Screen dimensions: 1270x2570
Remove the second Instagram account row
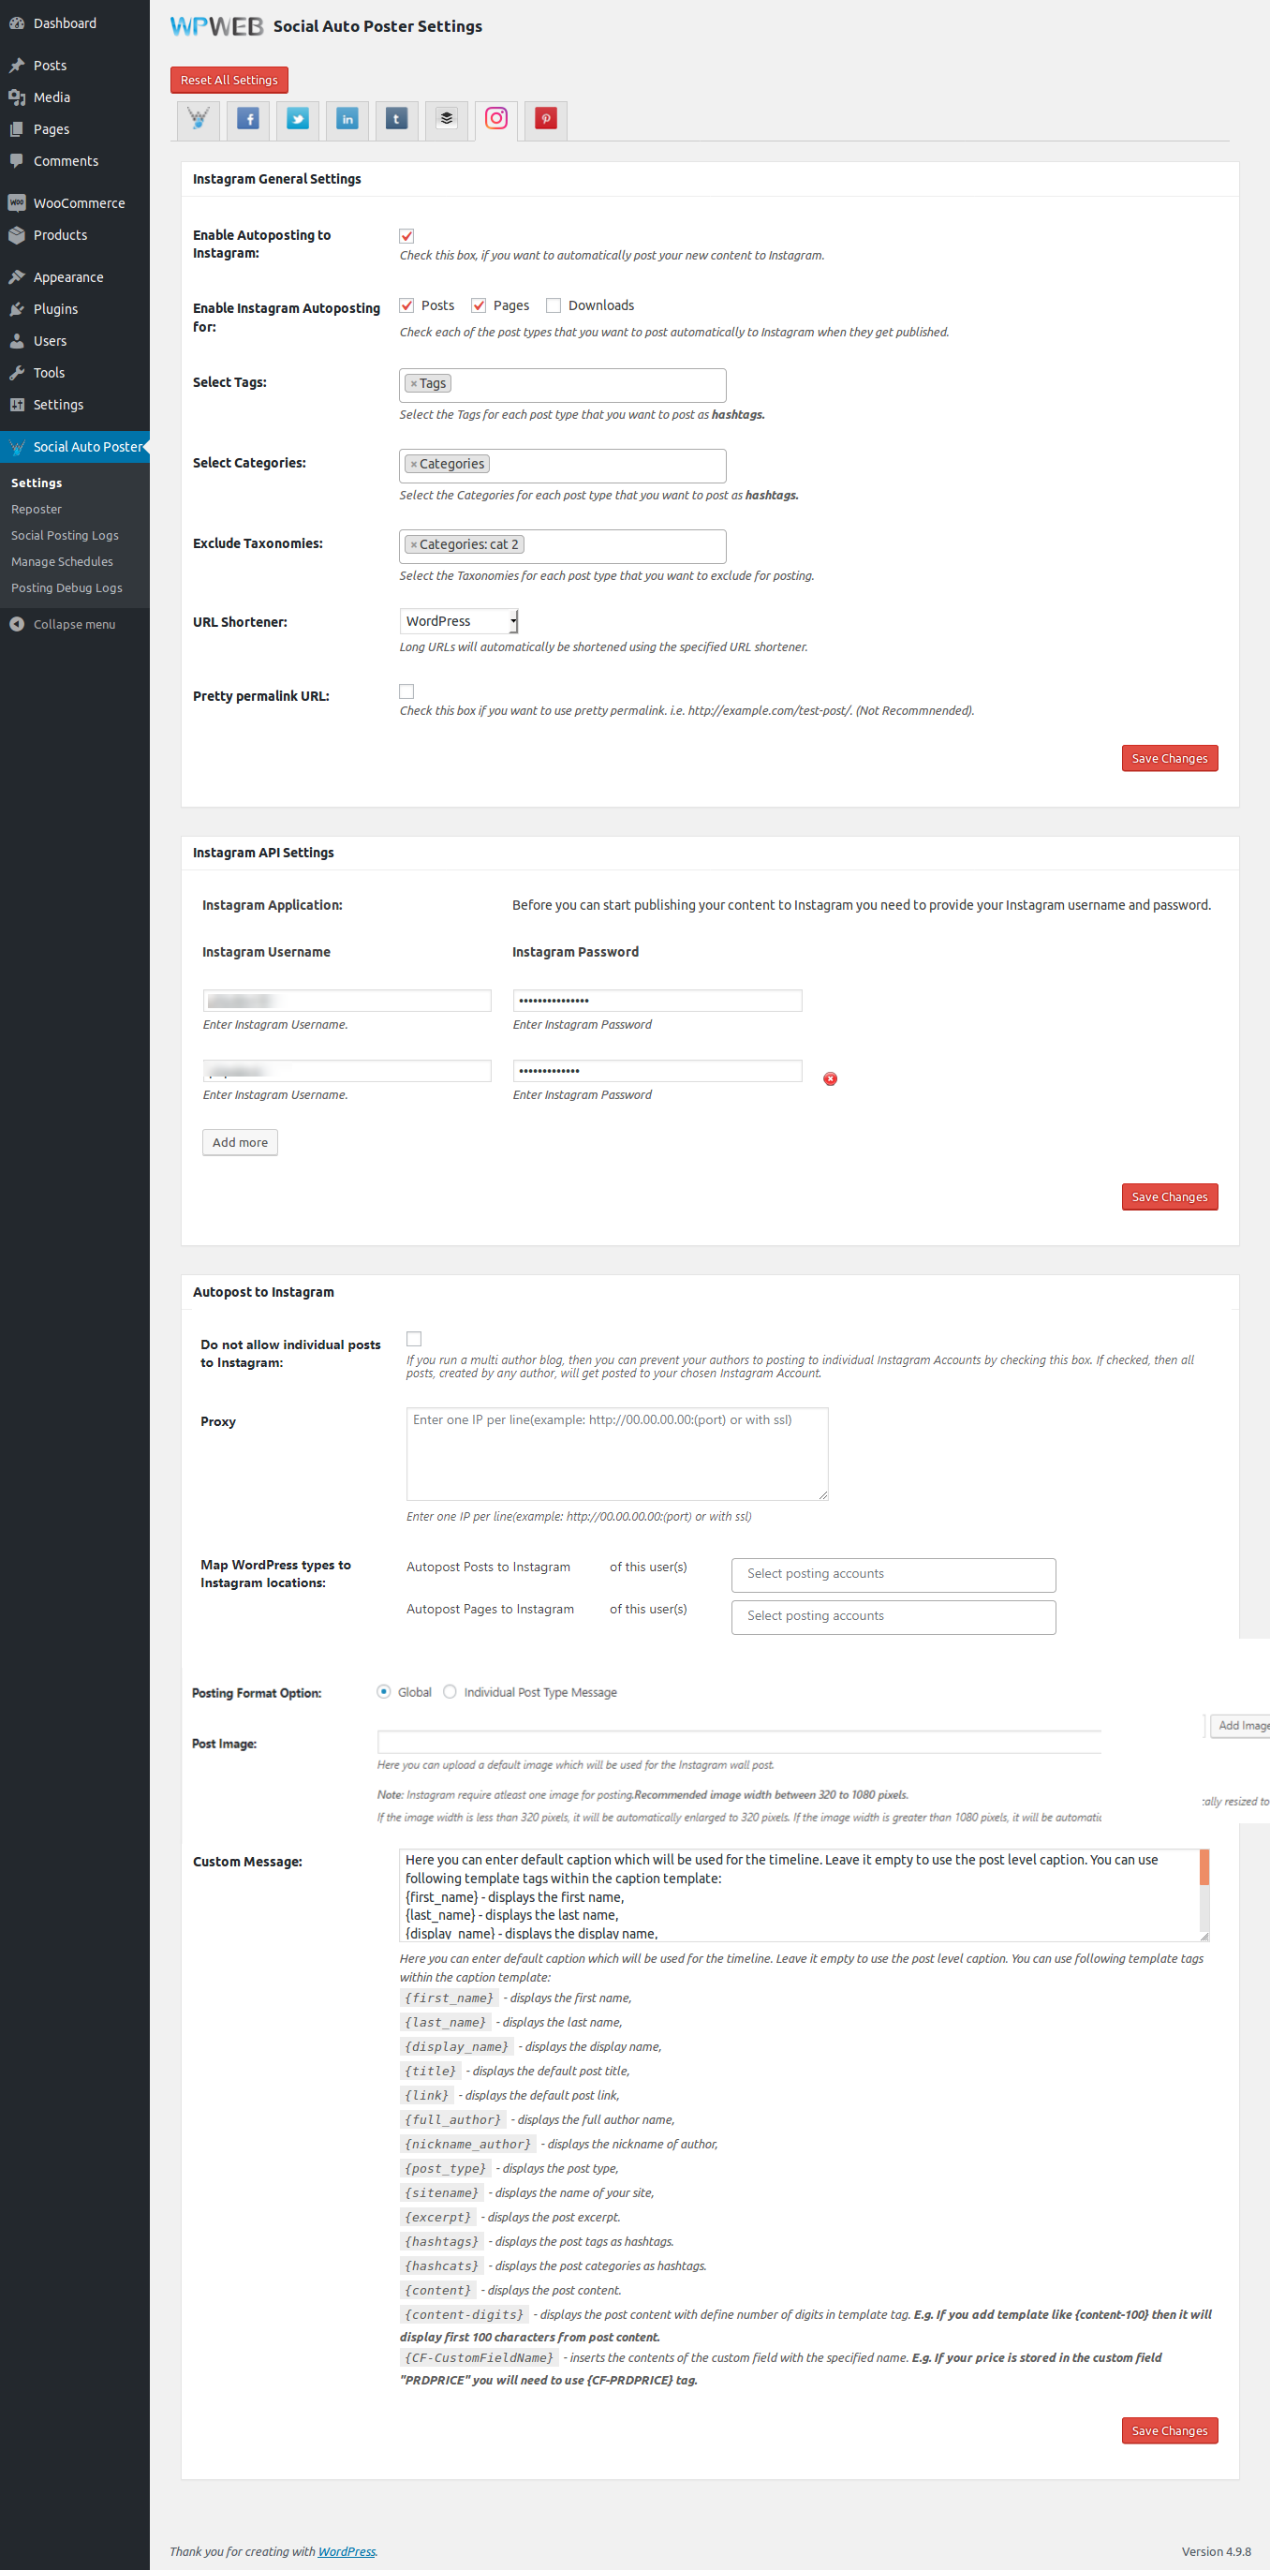pyautogui.click(x=830, y=1078)
